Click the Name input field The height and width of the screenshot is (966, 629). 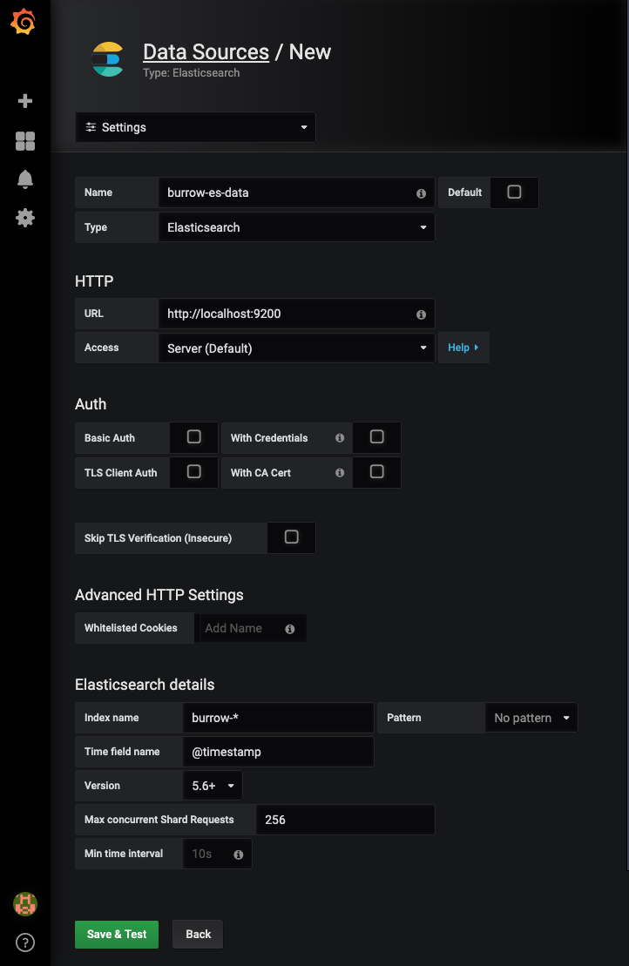296,193
